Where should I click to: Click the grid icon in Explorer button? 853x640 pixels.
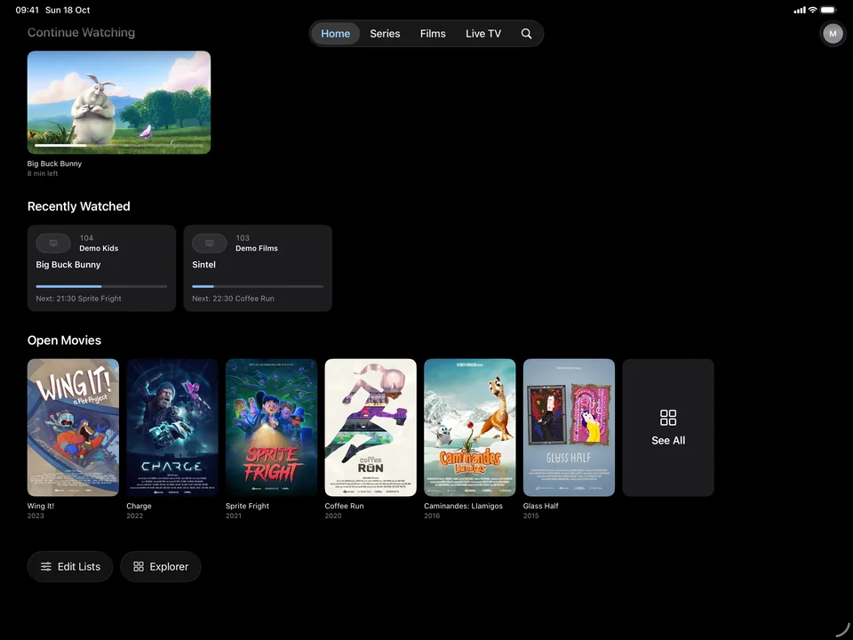point(139,566)
